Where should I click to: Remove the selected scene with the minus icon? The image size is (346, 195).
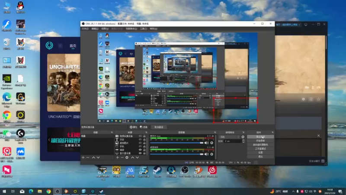click(x=88, y=157)
